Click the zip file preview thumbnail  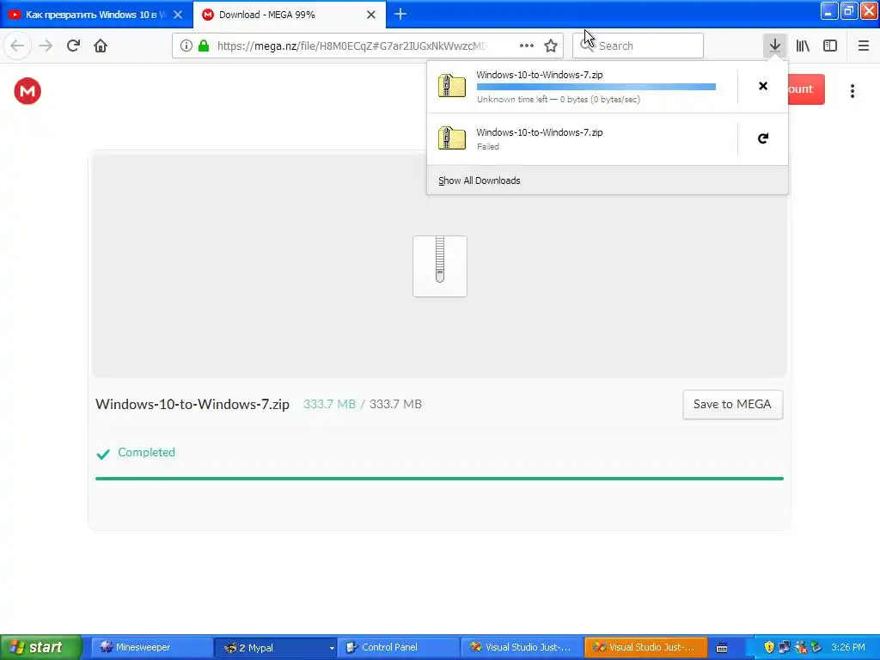point(440,266)
